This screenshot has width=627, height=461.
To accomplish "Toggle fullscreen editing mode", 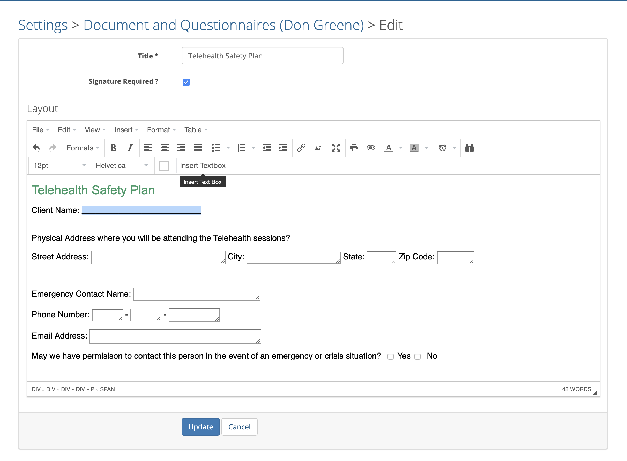I will pos(336,148).
